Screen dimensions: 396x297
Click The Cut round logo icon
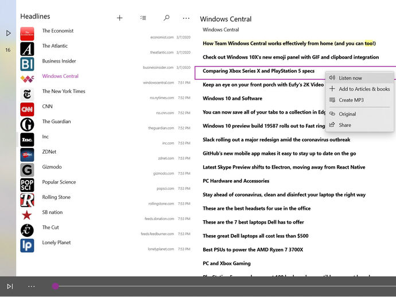[27, 230]
